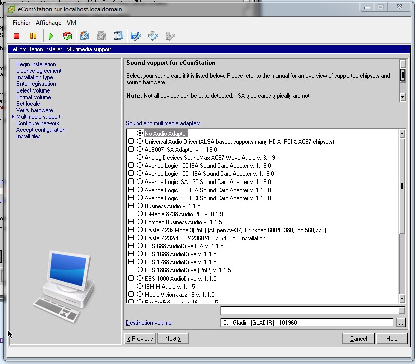
Task: Click the Destination volume browse button
Action: click(x=401, y=323)
